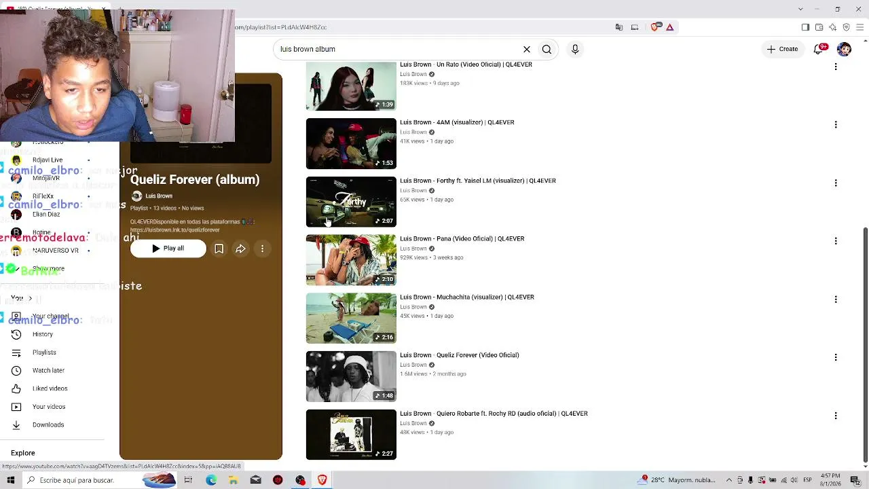Image resolution: width=869 pixels, height=489 pixels.
Task: Open options menu for 4AM video
Action: (836, 124)
